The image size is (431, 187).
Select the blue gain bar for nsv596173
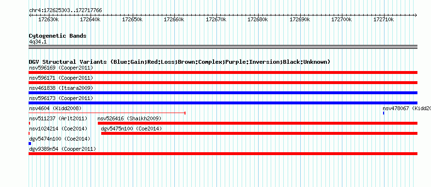point(223,103)
